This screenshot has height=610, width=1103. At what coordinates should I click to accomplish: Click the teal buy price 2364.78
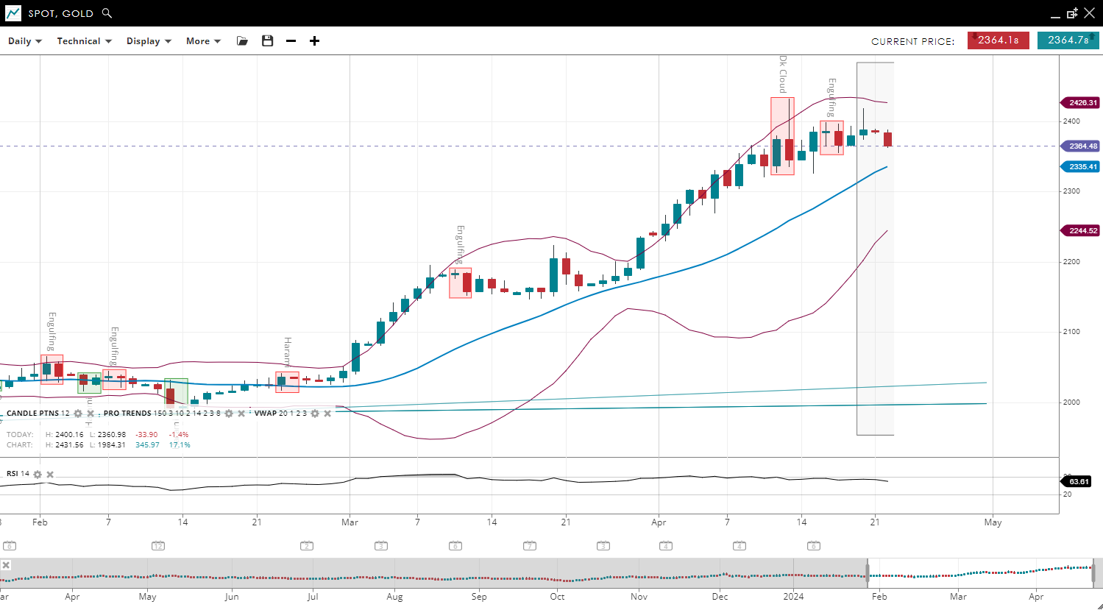[1068, 40]
